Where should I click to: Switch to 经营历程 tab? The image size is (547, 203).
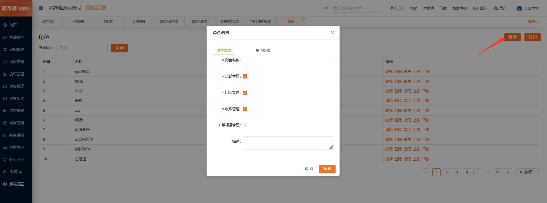pyautogui.click(x=48, y=22)
